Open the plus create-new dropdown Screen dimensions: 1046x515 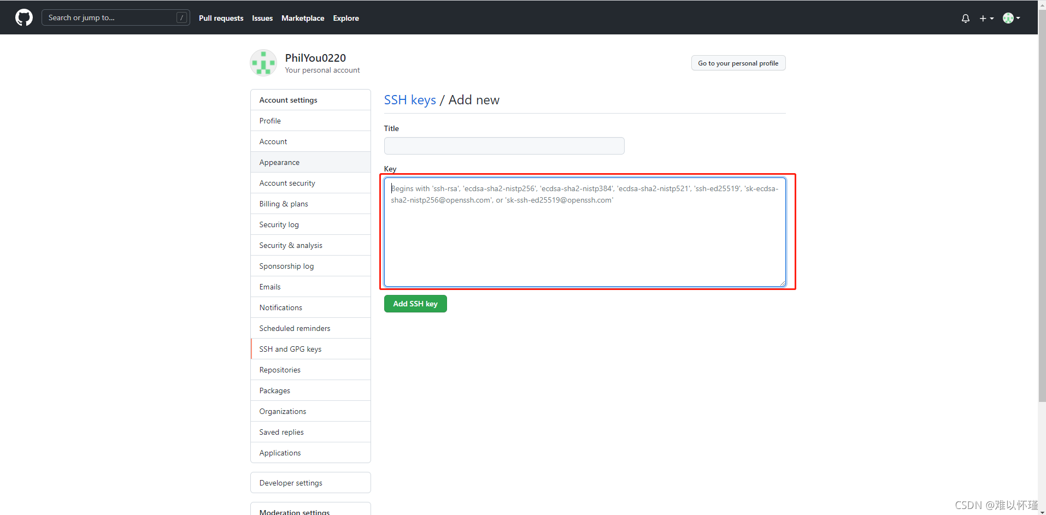click(x=986, y=18)
